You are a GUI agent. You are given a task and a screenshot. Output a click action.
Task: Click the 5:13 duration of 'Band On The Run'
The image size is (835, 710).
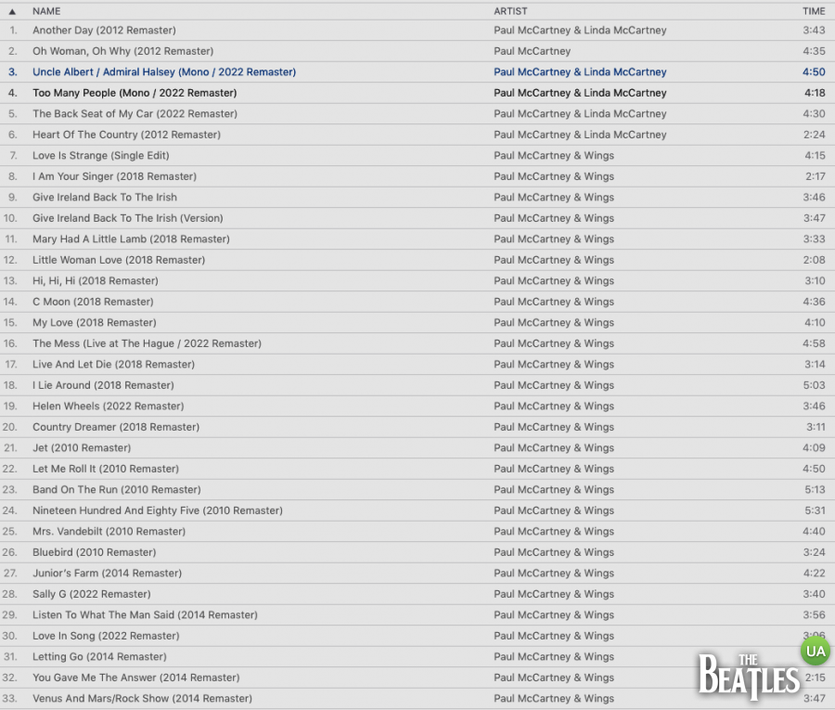click(x=815, y=489)
